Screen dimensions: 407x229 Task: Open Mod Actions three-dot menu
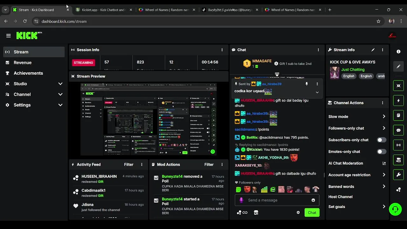(222, 165)
